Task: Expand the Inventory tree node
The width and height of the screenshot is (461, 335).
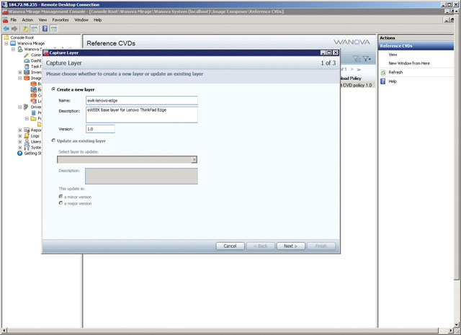Action: pos(20,72)
